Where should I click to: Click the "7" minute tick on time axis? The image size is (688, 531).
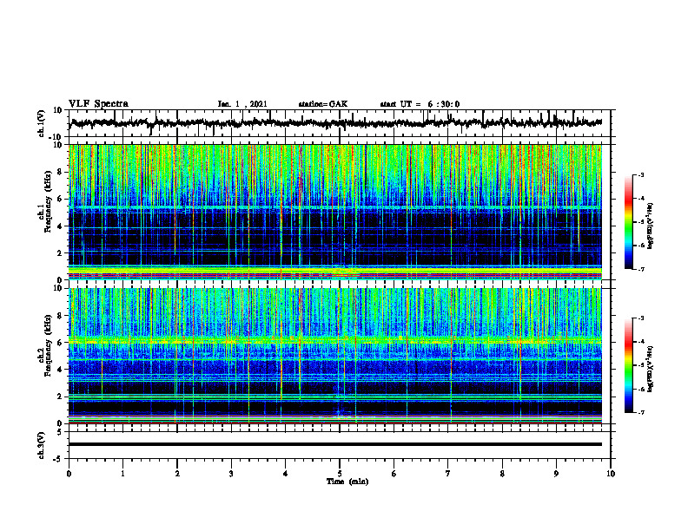click(448, 474)
